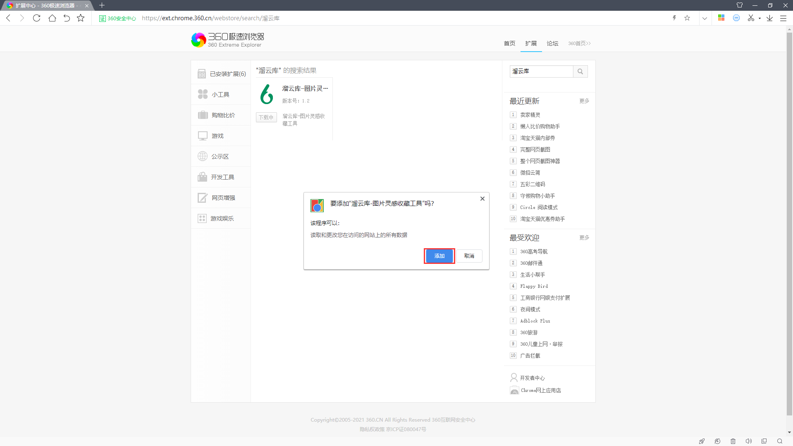793x446 pixels.
Task: Open Flappy Bird extension link
Action: [x=534, y=286]
